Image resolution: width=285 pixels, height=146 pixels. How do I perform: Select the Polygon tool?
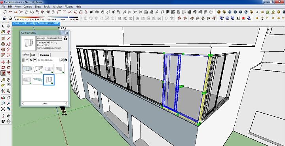pyautogui.click(x=3, y=49)
